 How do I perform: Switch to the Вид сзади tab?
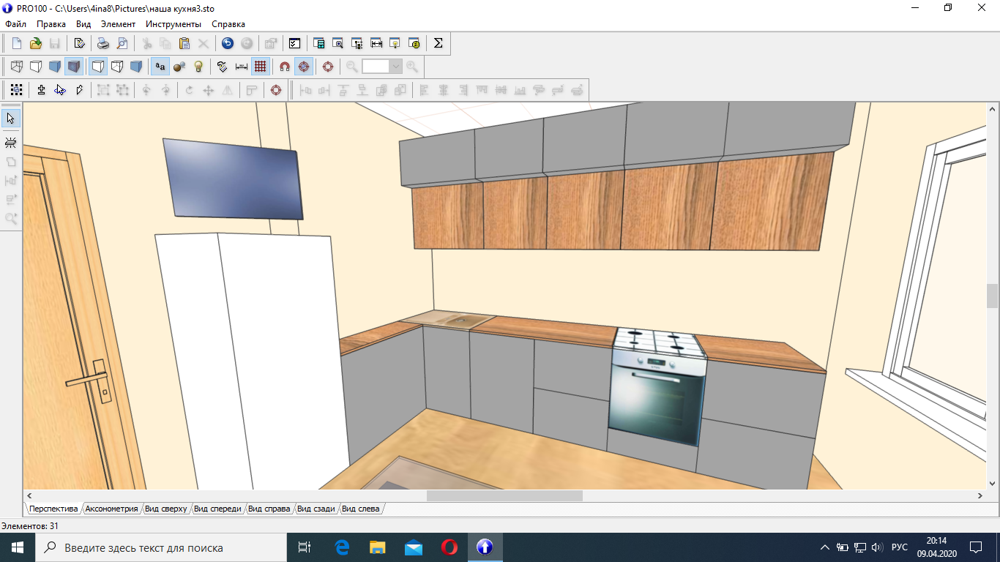coord(316,509)
